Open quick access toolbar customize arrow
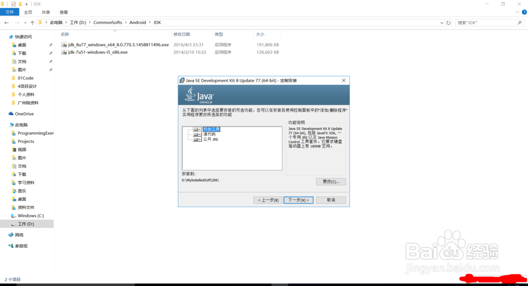Image resolution: width=528 pixels, height=286 pixels. click(x=26, y=4)
